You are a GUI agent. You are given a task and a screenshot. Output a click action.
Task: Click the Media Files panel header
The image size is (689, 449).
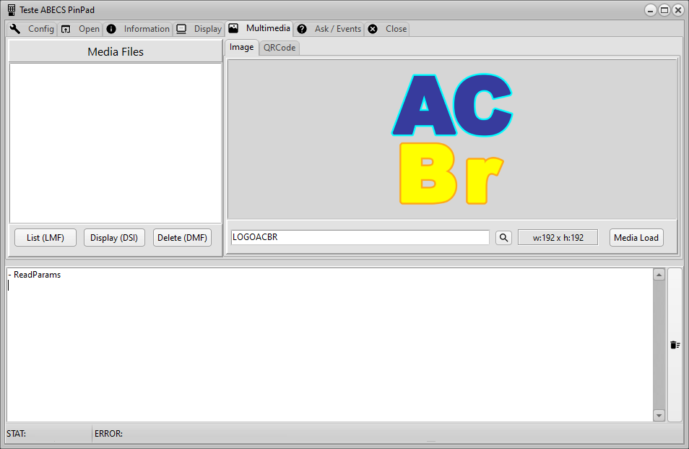116,51
